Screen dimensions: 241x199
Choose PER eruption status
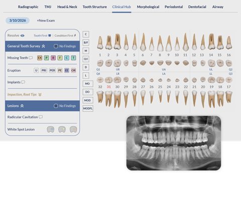(x=52, y=70)
